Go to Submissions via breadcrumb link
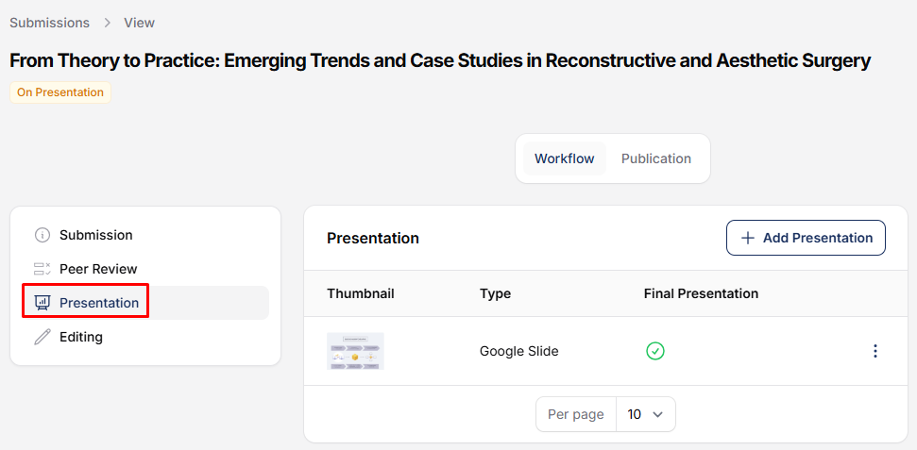917x450 pixels. coord(50,23)
